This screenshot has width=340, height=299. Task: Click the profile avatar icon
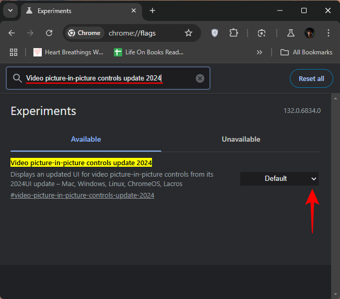[x=310, y=33]
